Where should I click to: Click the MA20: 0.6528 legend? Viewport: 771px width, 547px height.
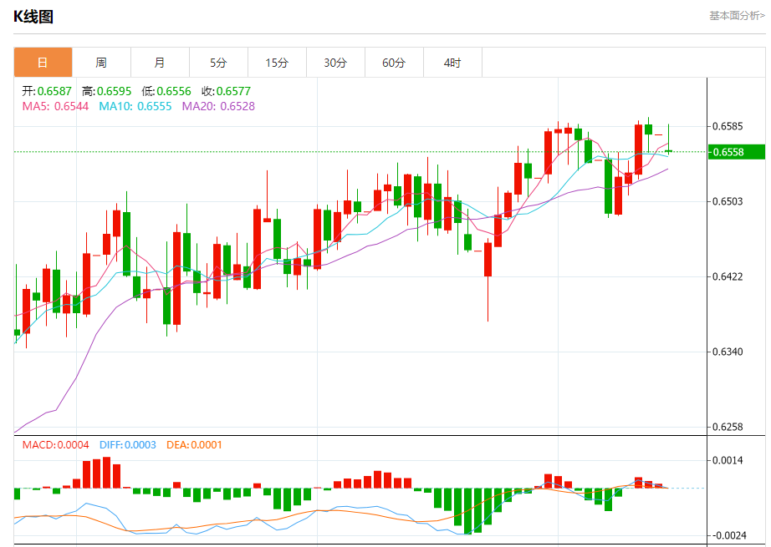click(x=218, y=106)
